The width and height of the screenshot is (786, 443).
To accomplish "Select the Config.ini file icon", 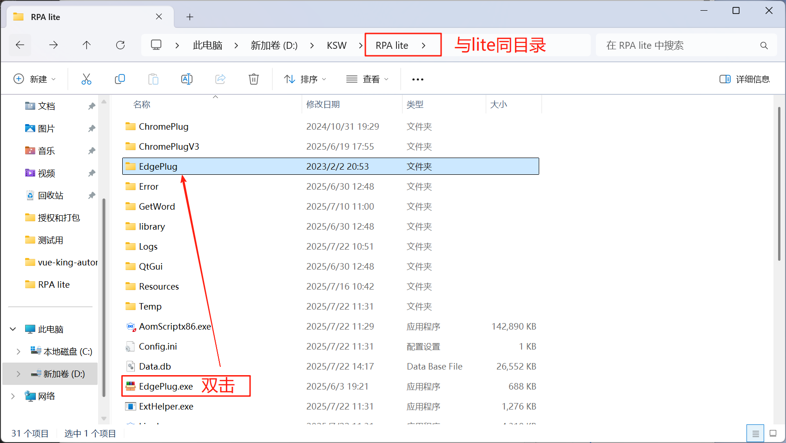I will click(131, 346).
